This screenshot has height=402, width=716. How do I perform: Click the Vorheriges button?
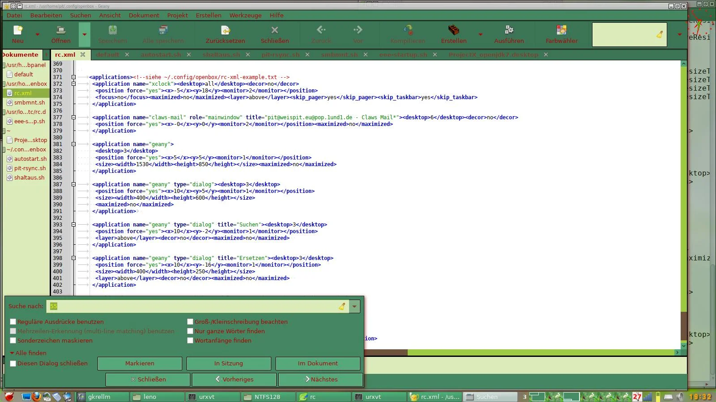point(234,380)
